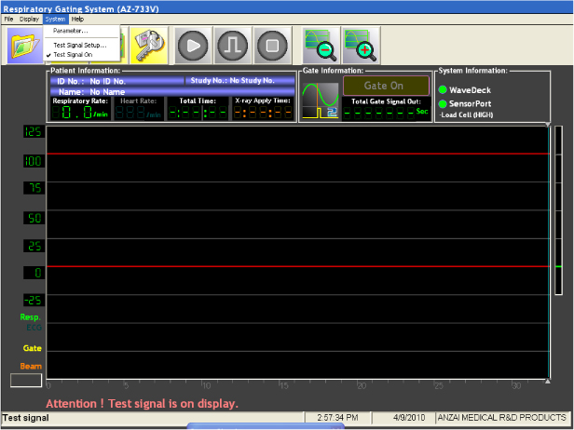Uncheck the Test Signal On menu option
Screen dimensions: 574x430
pyautogui.click(x=73, y=55)
